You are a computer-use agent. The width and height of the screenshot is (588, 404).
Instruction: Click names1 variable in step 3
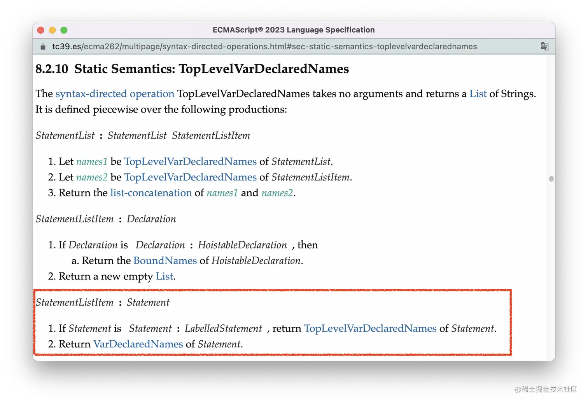click(x=222, y=193)
